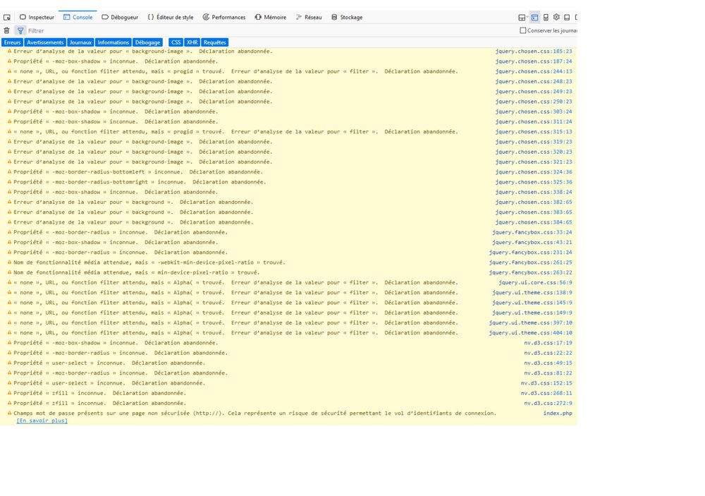Toggle the Journaux filter
The height and width of the screenshot is (496, 705).
pos(80,42)
